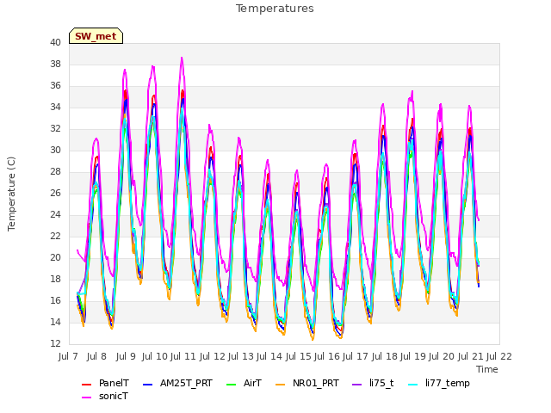Viewport: 551px width, 413px height.
Task: Select the NR01_PRT legend entry
Action: 307,383
